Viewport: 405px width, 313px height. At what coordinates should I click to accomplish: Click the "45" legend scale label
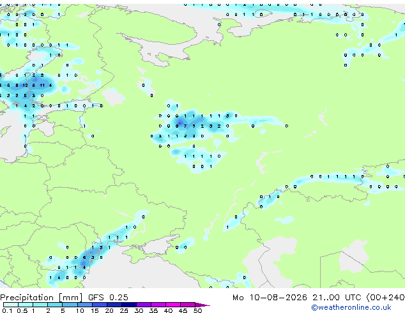(x=183, y=310)
